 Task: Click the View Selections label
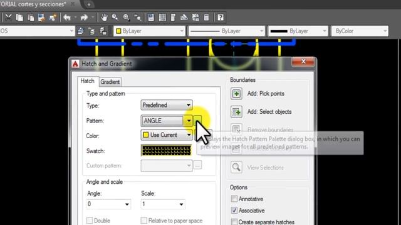(x=266, y=167)
